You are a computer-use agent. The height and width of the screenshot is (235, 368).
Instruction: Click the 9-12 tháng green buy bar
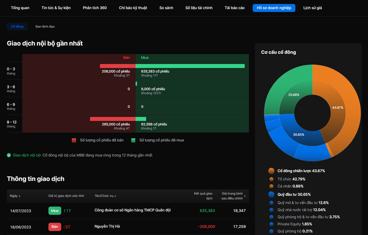point(141,119)
